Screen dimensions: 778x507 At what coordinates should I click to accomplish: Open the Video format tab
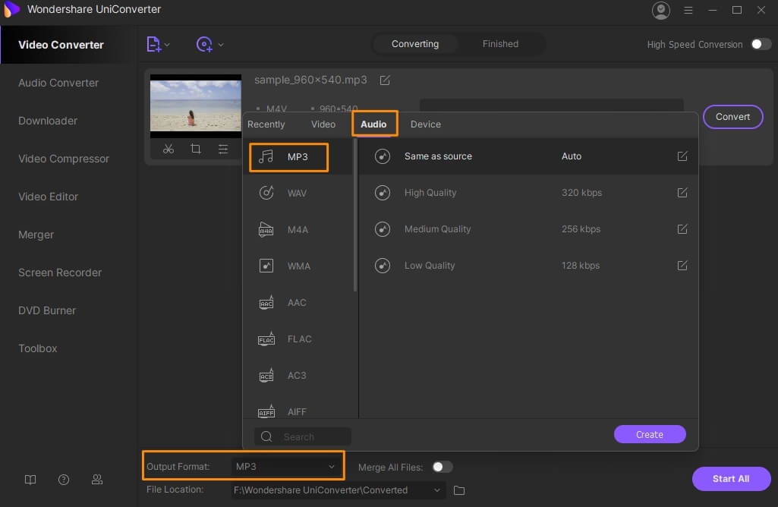(x=323, y=124)
